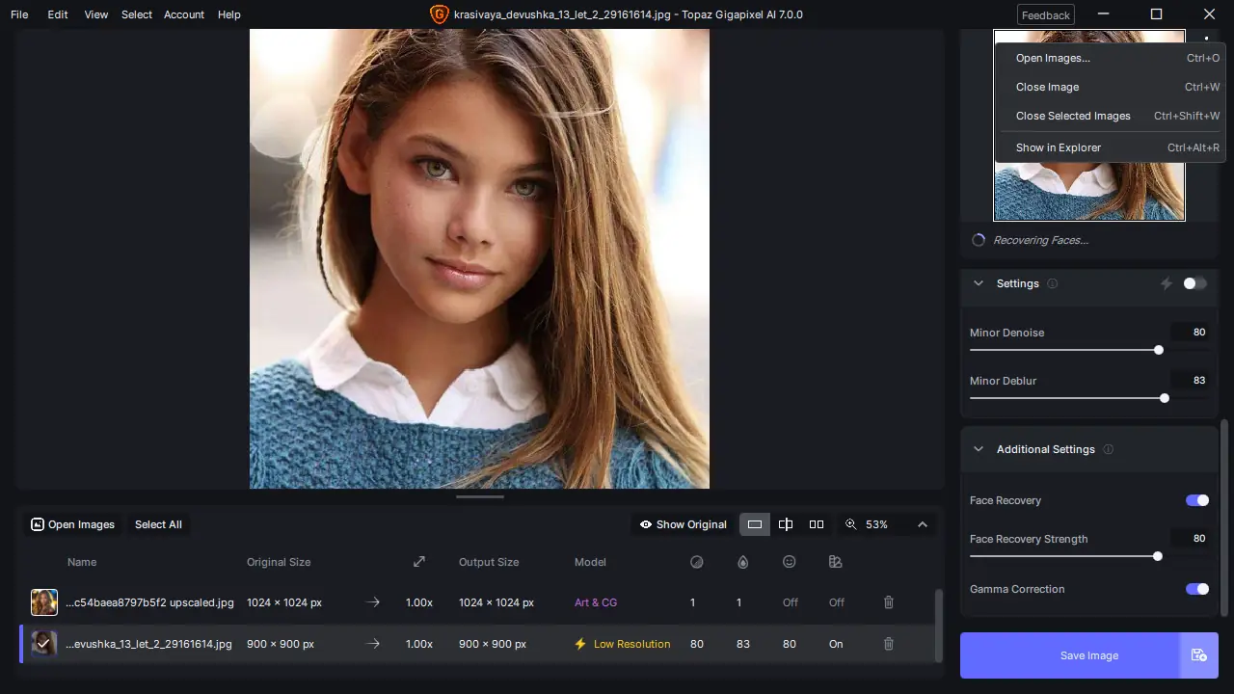Click the lightning bolt beside Settings
This screenshot has height=694, width=1234.
(x=1167, y=282)
